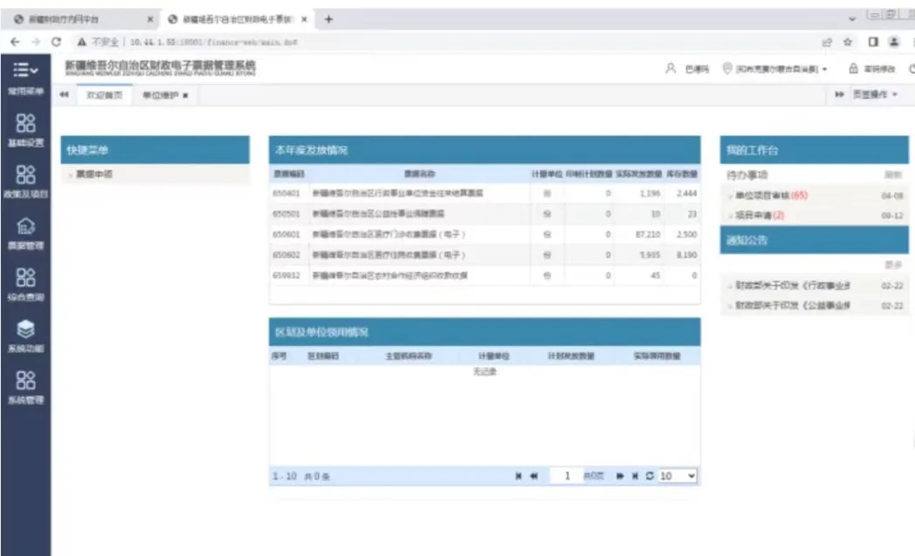Open the 政策及项目 sidebar module
The image size is (915, 556).
[x=24, y=181]
